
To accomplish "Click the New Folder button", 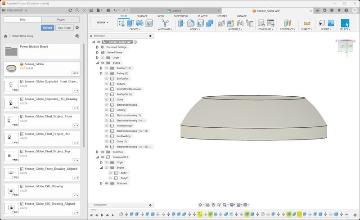I will pos(64,28).
